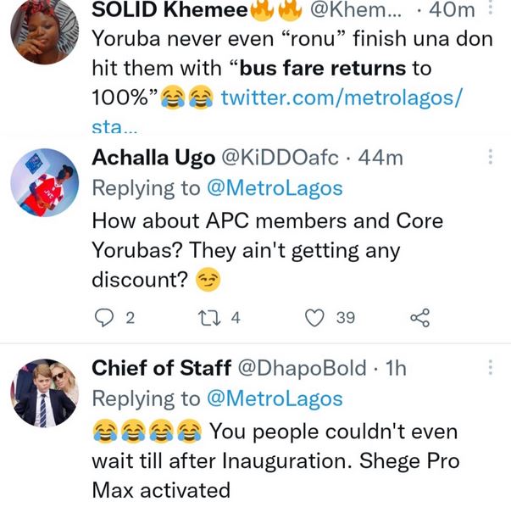
Task: Open SOLID Khemee's profile picture
Action: pyautogui.click(x=45, y=32)
